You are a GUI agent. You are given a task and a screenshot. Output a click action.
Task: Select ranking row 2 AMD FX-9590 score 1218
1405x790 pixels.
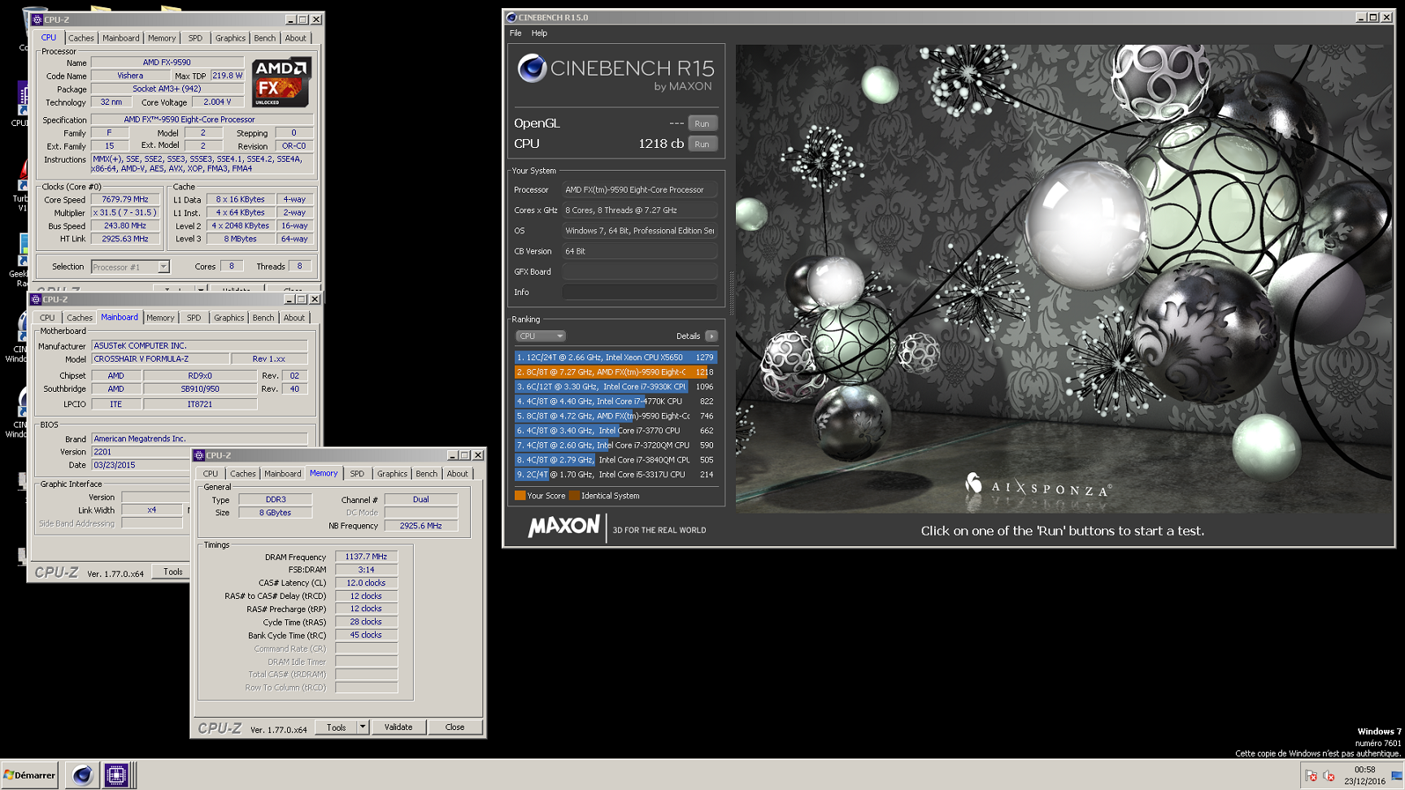(x=616, y=371)
